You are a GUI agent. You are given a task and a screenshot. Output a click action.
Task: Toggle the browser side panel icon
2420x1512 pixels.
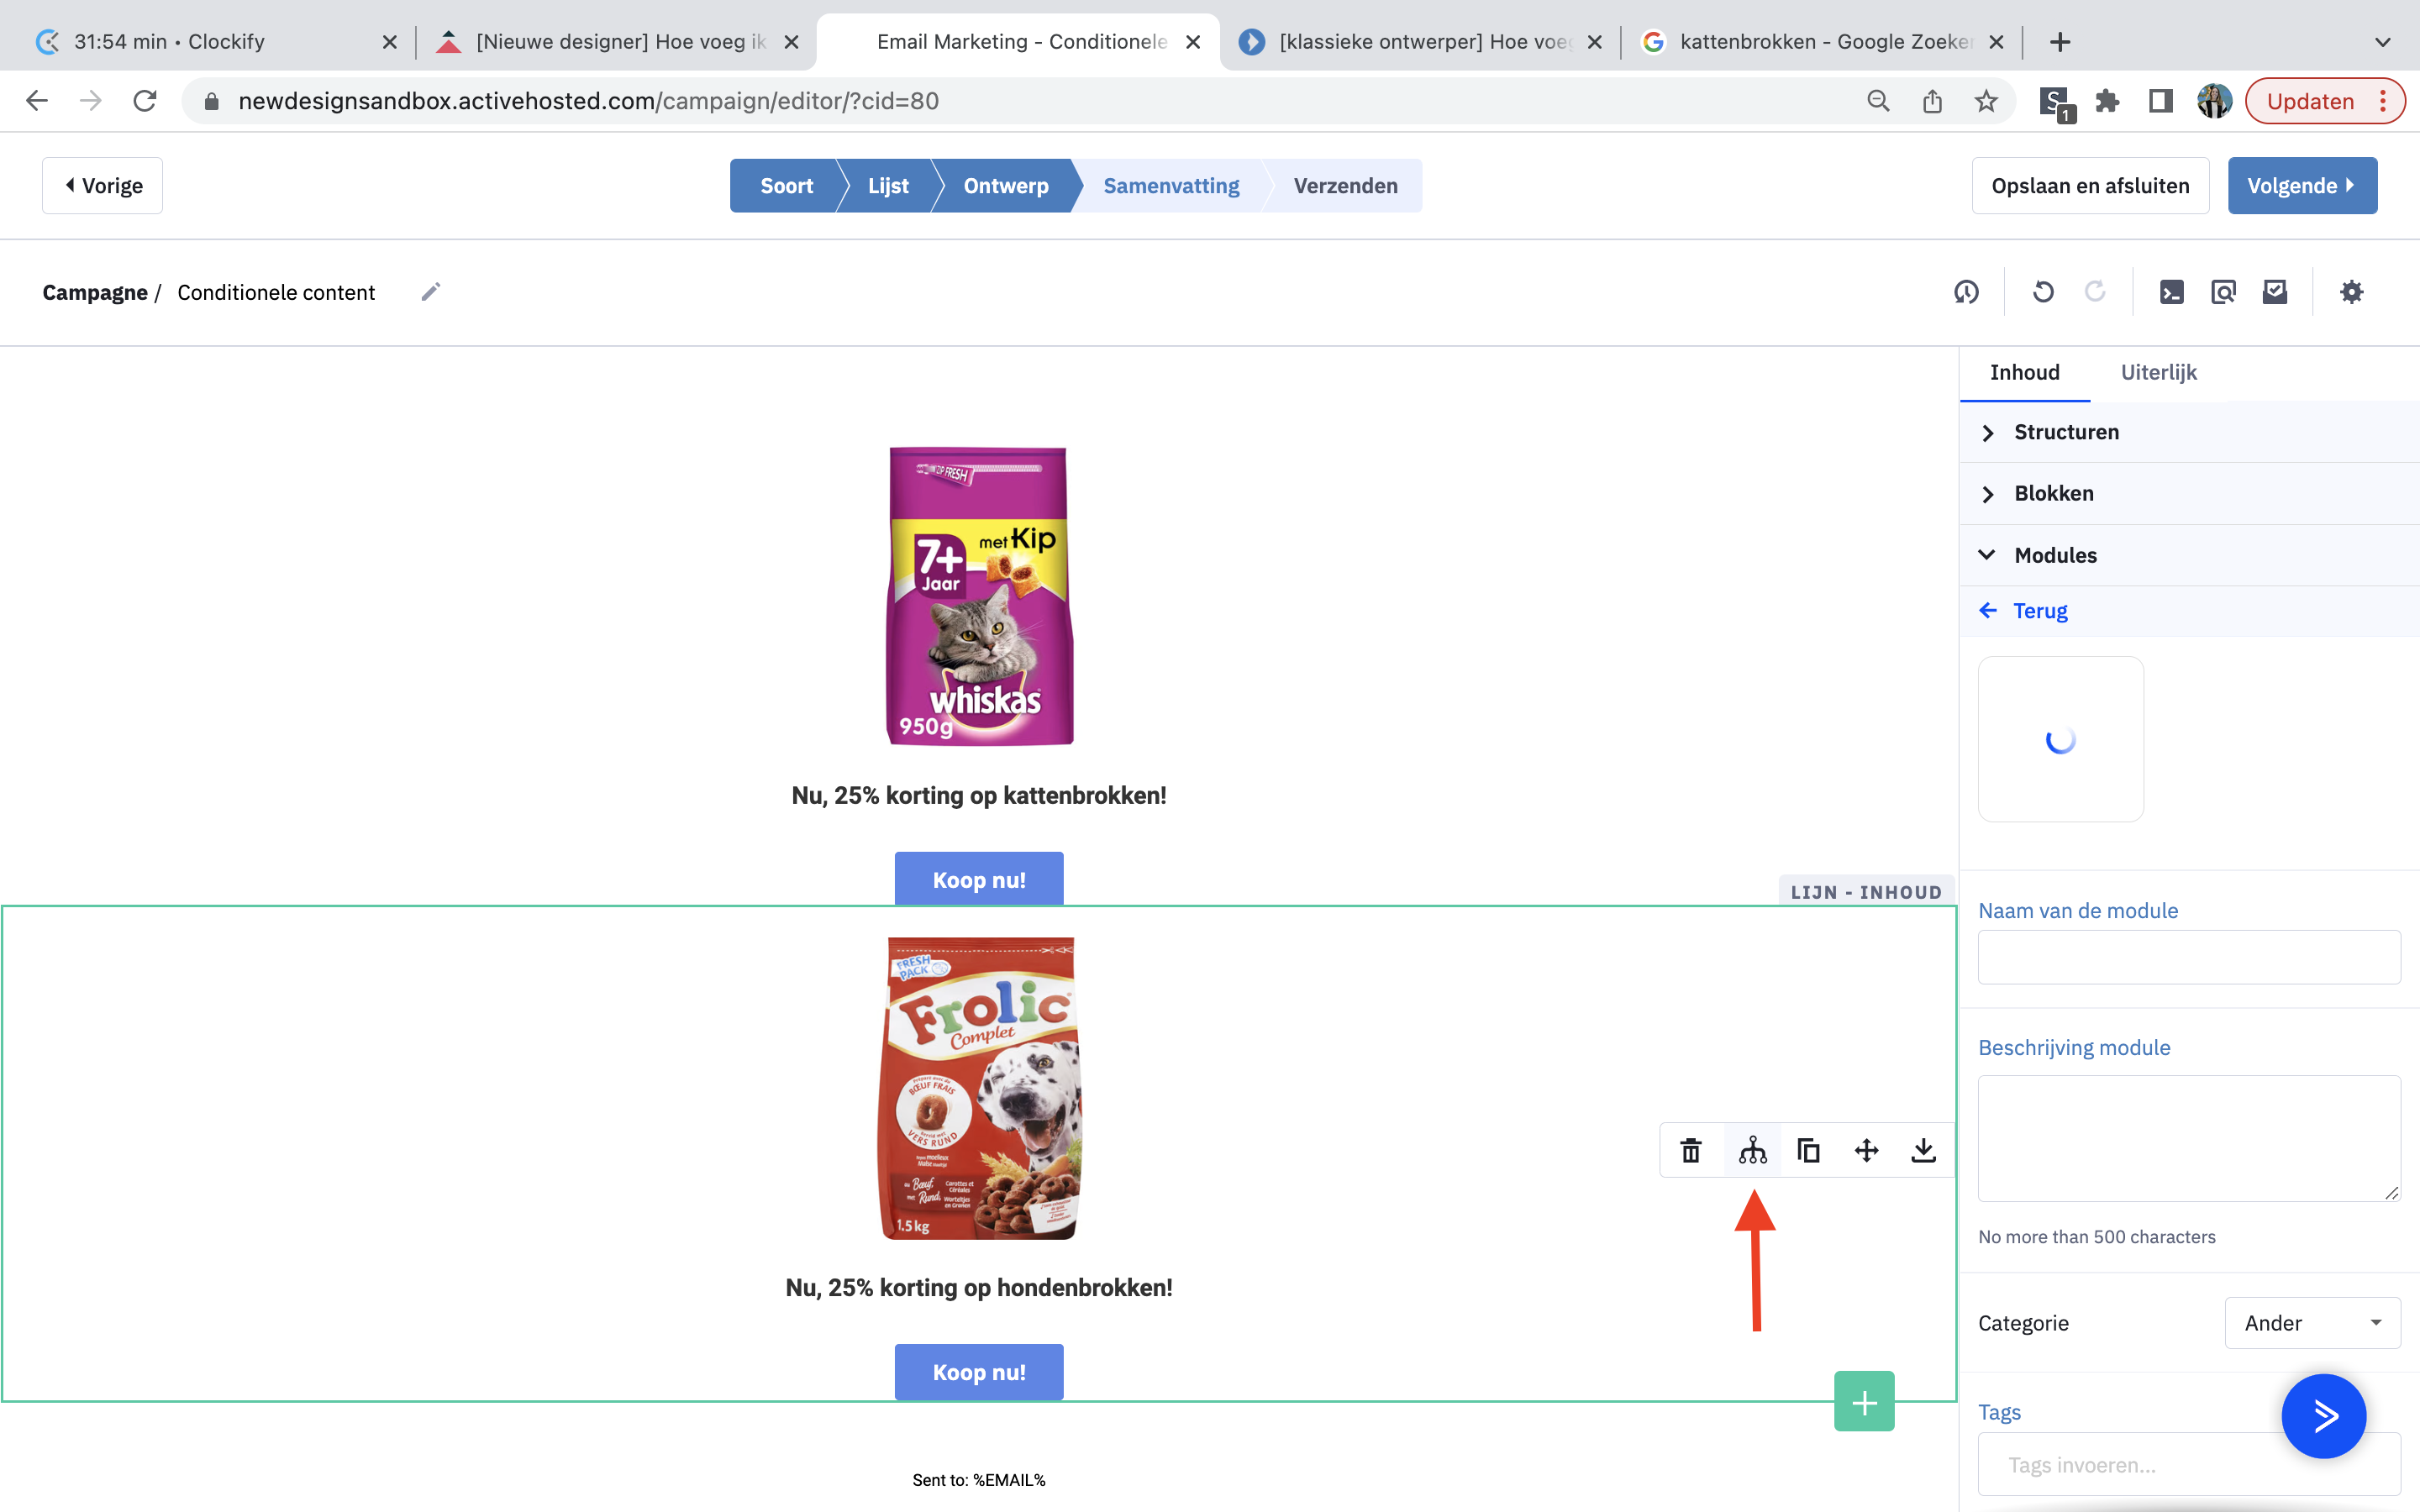(x=2160, y=101)
